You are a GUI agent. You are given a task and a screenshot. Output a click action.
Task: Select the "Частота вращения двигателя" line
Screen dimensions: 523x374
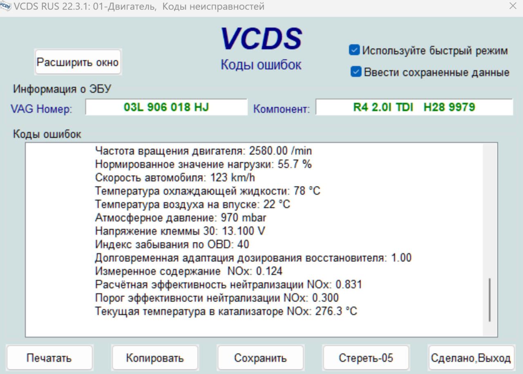tap(203, 151)
